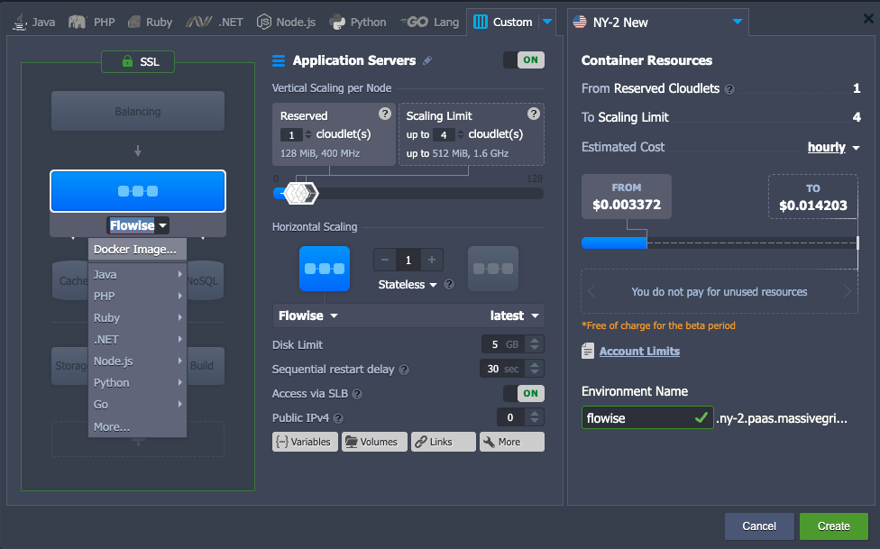Select the Cache layer block

pos(70,280)
